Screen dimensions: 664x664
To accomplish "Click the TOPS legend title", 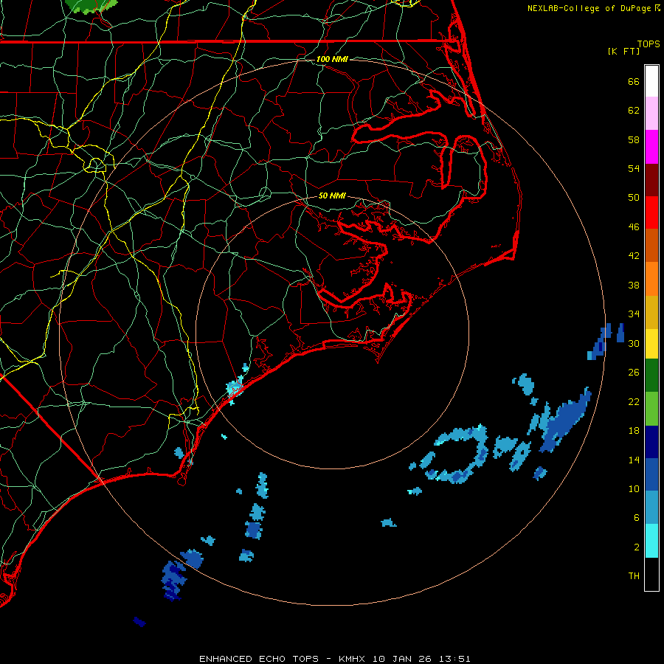I will (x=649, y=44).
